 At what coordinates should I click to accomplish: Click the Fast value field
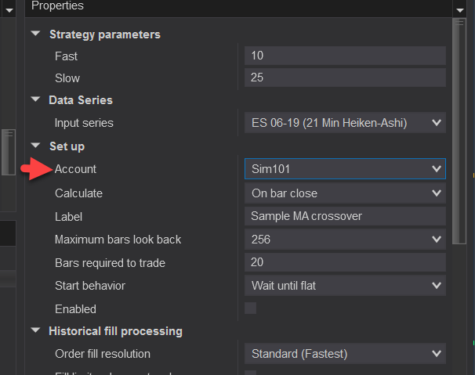345,56
